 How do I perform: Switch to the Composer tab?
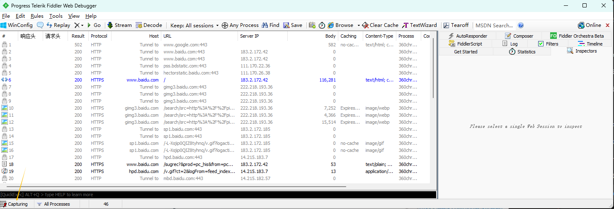tap(518, 36)
